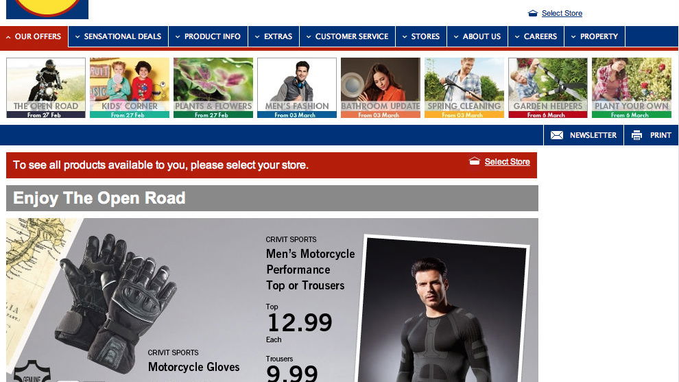
Task: Click Select Store link at page top
Action: coord(562,14)
